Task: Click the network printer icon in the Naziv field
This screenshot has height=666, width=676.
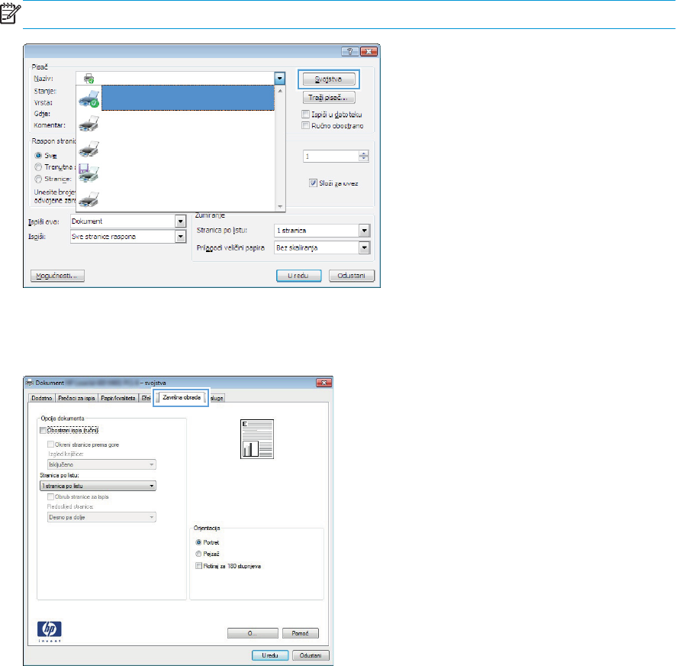Action: pos(89,79)
